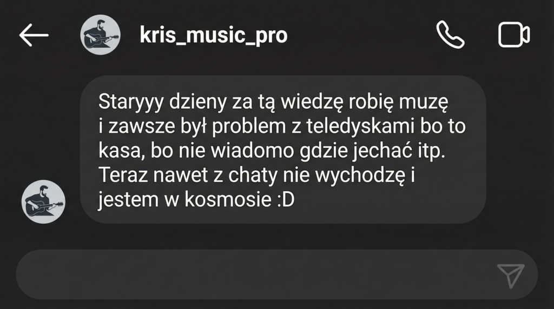The width and height of the screenshot is (554, 309).
Task: Tap the word 'kosmosie' in the last line
Action: click(x=228, y=200)
